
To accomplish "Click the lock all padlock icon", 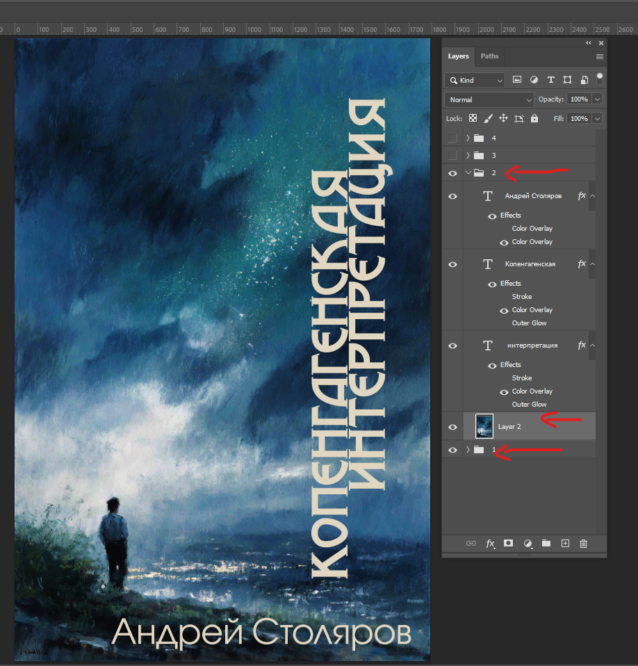I will (x=534, y=119).
